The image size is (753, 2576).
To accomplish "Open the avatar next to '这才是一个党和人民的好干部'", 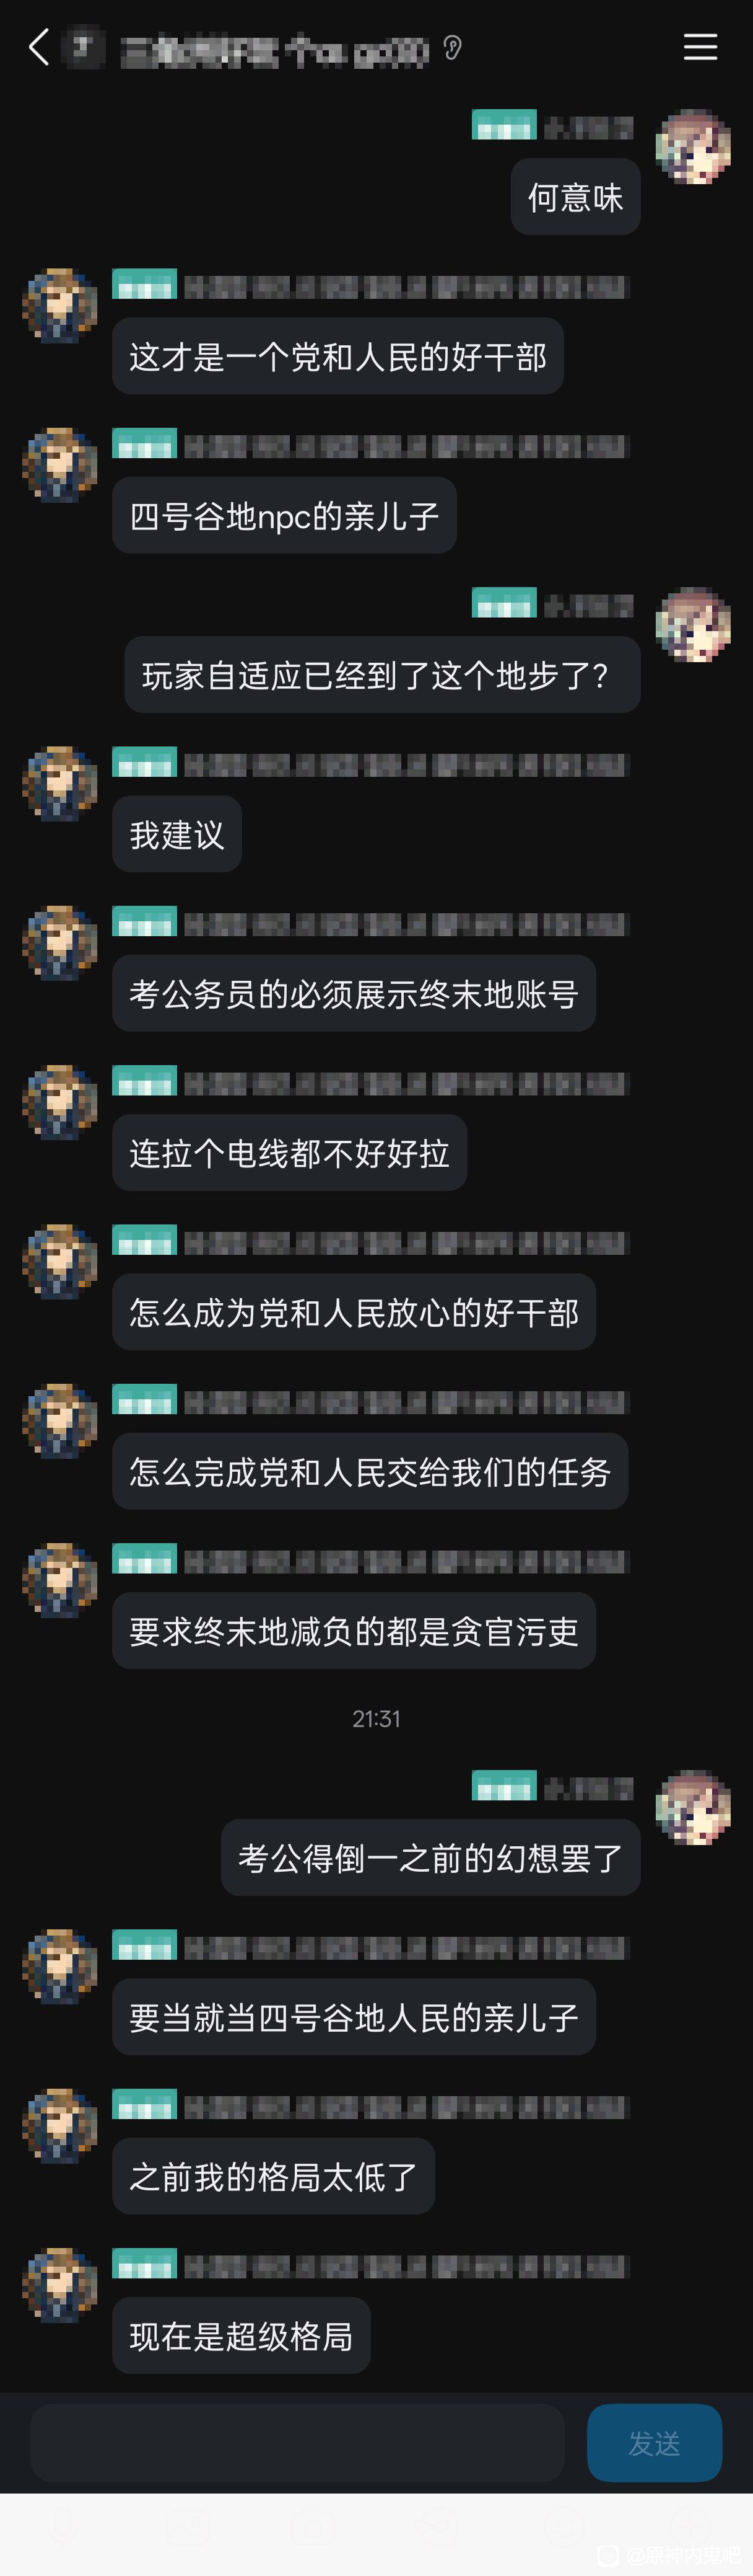I will pyautogui.click(x=60, y=305).
